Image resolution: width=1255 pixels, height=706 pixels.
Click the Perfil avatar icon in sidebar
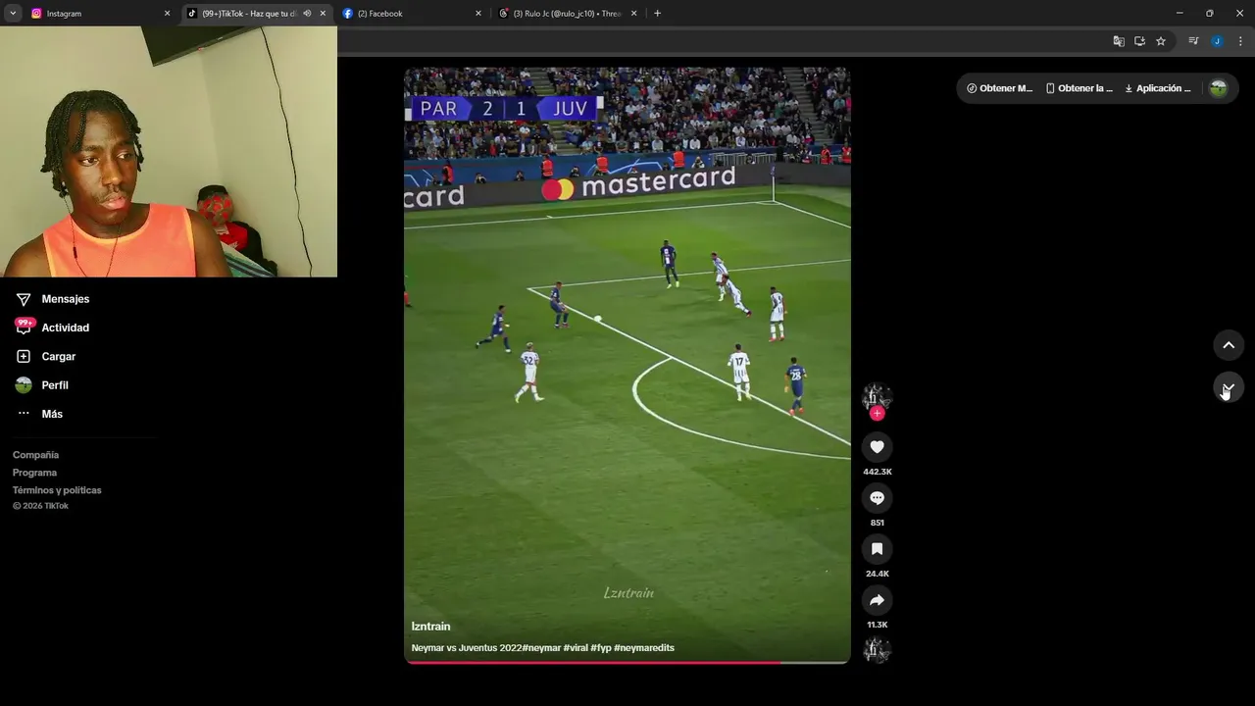[x=24, y=385]
